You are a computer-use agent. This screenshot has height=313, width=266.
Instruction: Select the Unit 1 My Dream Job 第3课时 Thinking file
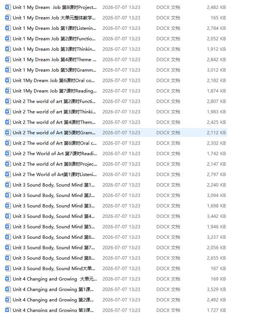(x=116, y=49)
